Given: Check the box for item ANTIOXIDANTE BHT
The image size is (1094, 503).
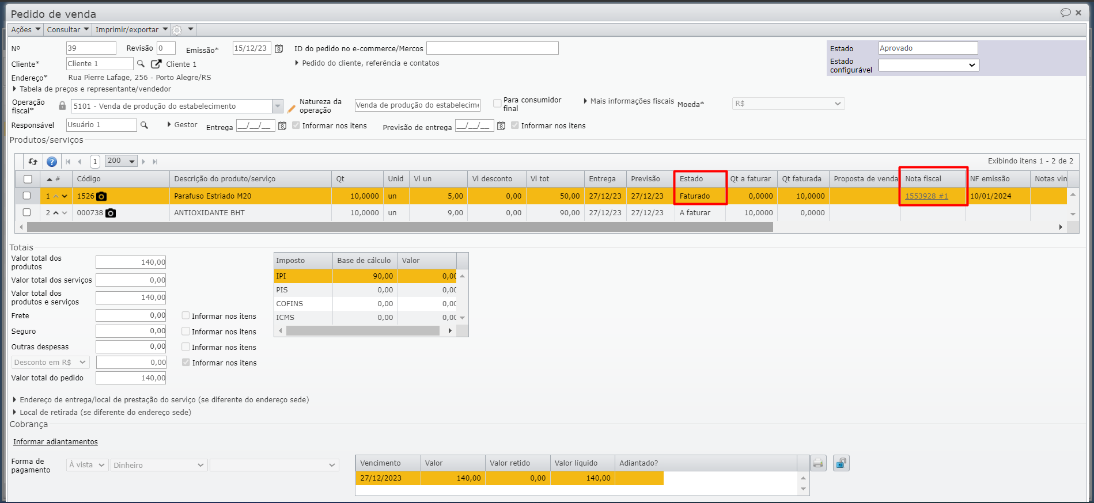Looking at the screenshot, I should point(27,212).
